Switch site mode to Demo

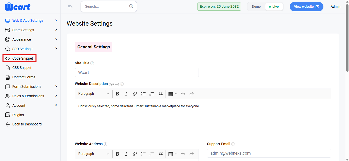pos(256,7)
